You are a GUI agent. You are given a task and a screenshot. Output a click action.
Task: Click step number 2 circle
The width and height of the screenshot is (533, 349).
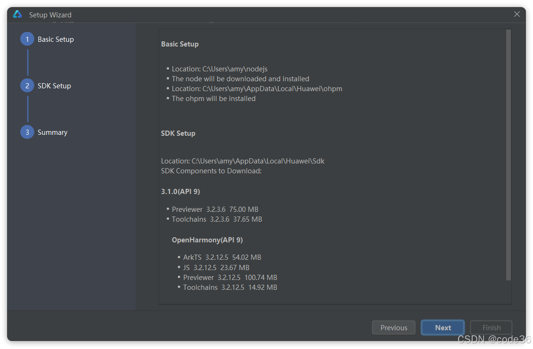click(27, 86)
